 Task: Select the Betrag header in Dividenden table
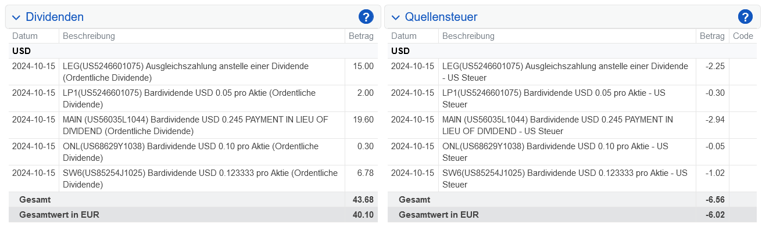click(361, 36)
